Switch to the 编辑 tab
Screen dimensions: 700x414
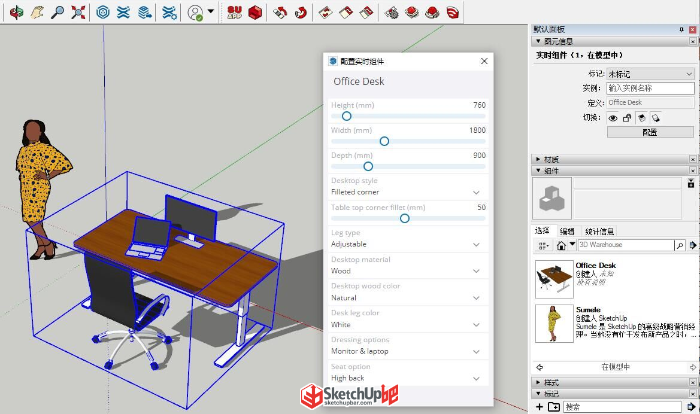click(x=567, y=231)
